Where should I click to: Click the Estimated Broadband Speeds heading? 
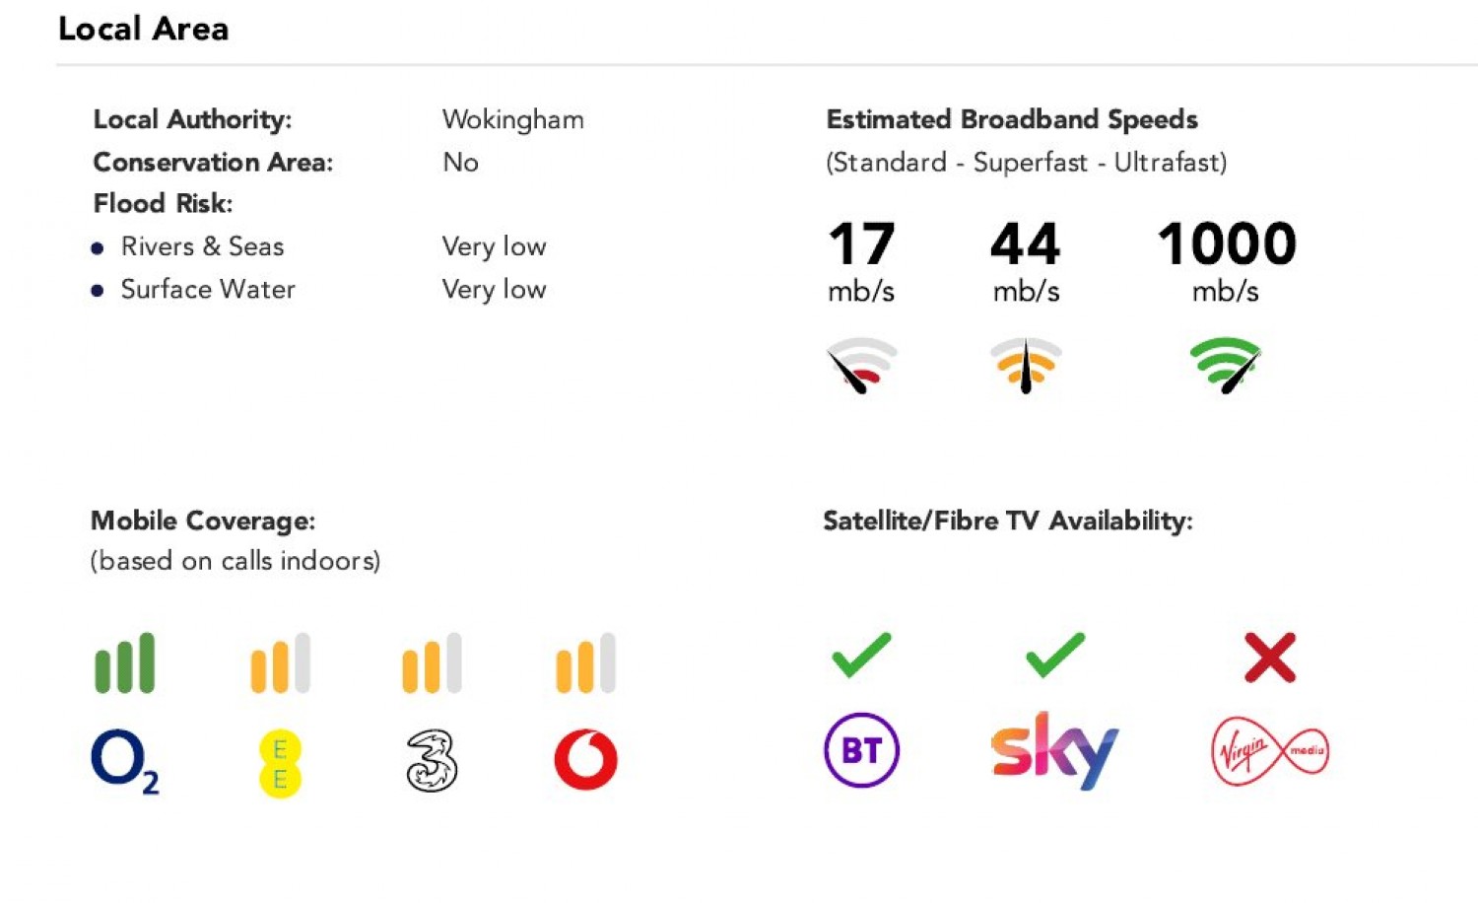coord(1012,119)
